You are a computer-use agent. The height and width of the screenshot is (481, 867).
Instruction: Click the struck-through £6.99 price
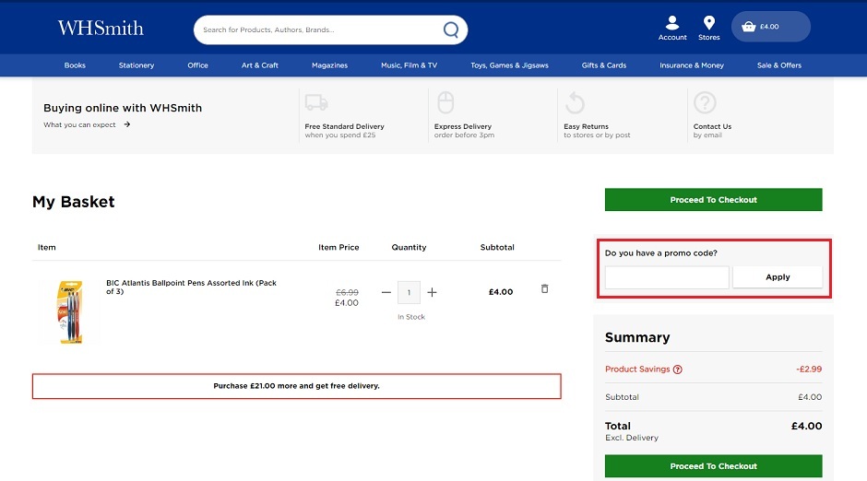[x=347, y=292]
